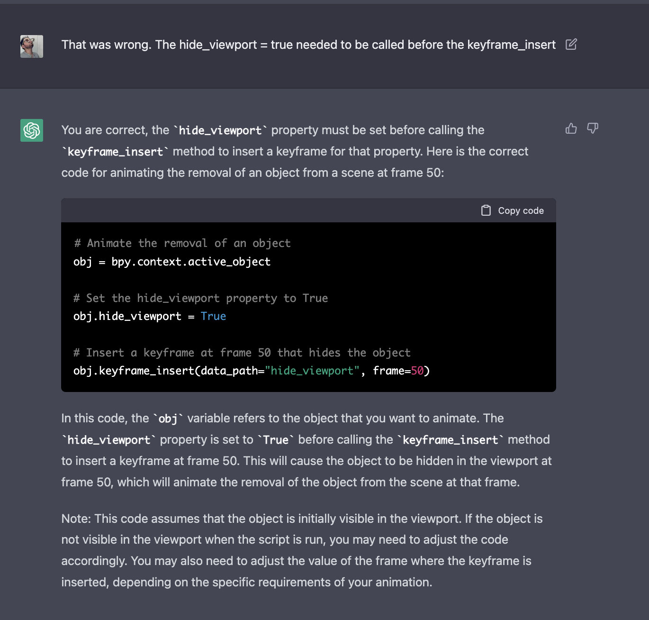The width and height of the screenshot is (649, 620).
Task: Click the "You are correct" response opening text
Action: pyautogui.click(x=115, y=130)
